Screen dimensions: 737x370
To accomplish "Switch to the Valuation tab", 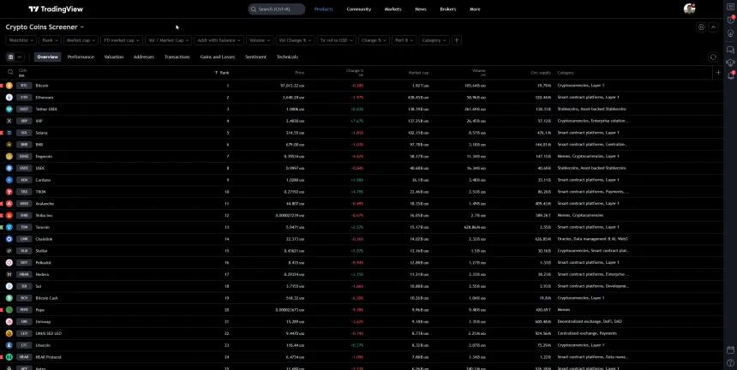I will click(114, 57).
